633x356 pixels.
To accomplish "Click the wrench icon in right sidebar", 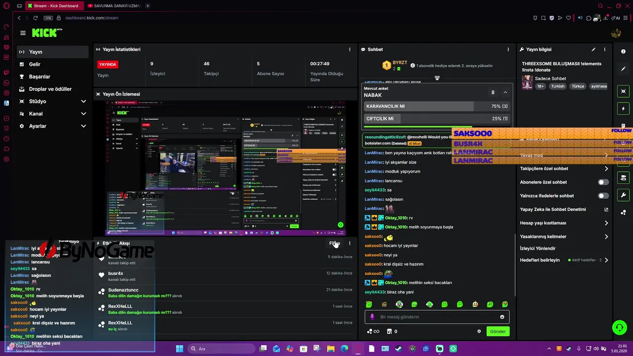I will pos(623,195).
